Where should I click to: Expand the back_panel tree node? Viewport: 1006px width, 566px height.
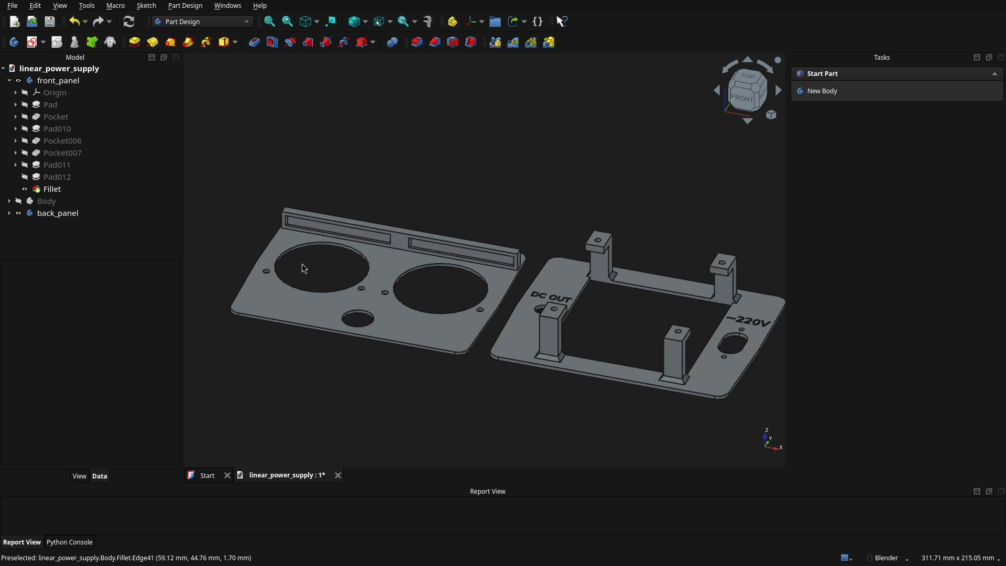[9, 213]
